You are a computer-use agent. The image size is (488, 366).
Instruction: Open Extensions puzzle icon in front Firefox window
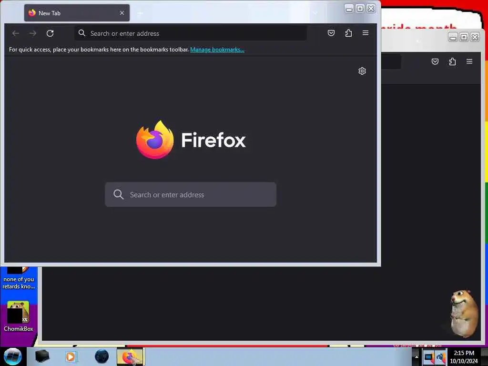coord(348,33)
